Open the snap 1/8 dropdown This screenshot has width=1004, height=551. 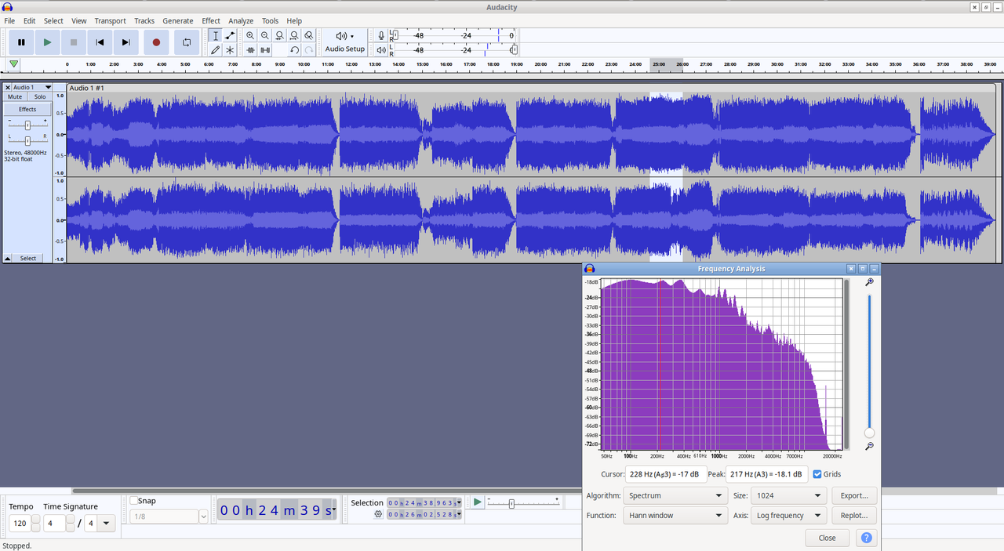(x=169, y=517)
